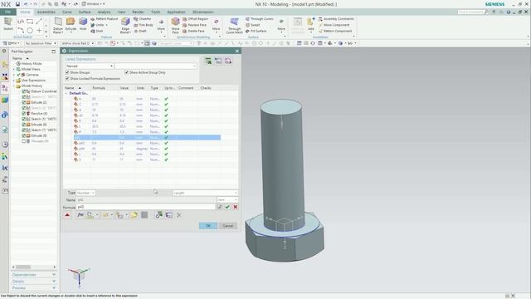The width and height of the screenshot is (531, 299).
Task: Toggle Show Active Group Only checkbox
Action: 127,72
